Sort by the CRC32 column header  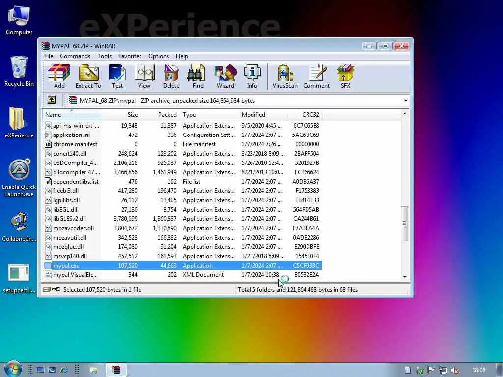coord(305,114)
